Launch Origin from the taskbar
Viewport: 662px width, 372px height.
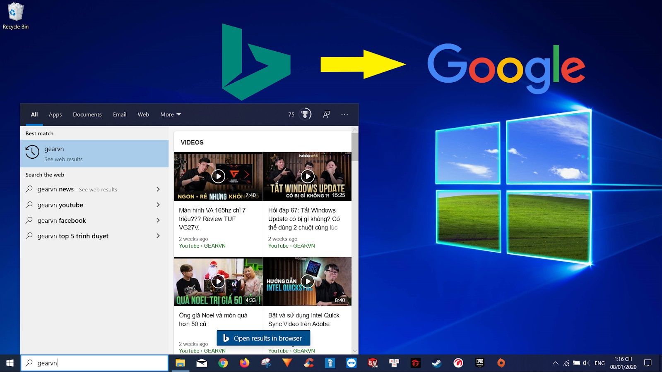click(x=501, y=363)
